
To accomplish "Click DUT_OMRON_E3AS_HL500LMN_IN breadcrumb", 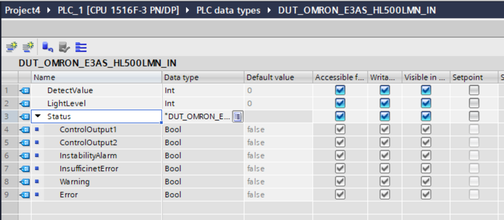I will point(357,10).
